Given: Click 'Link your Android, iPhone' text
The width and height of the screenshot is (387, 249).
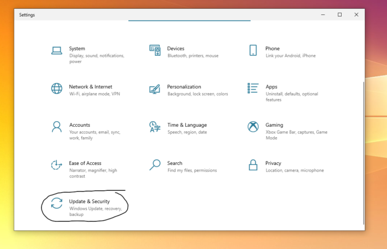Looking at the screenshot, I should pos(290,56).
